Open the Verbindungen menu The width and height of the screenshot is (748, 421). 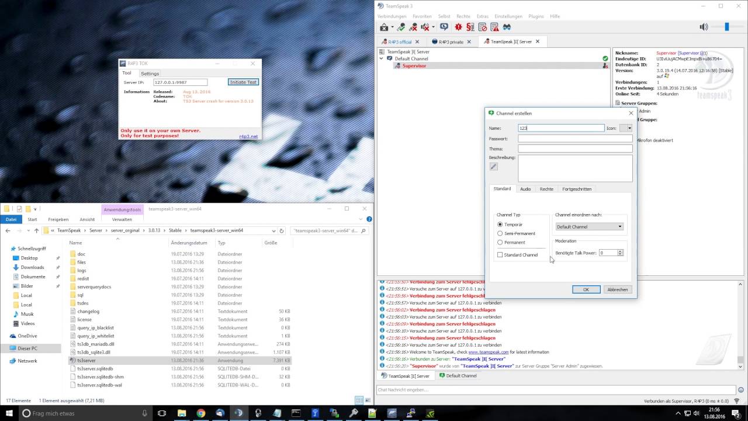tap(392, 16)
